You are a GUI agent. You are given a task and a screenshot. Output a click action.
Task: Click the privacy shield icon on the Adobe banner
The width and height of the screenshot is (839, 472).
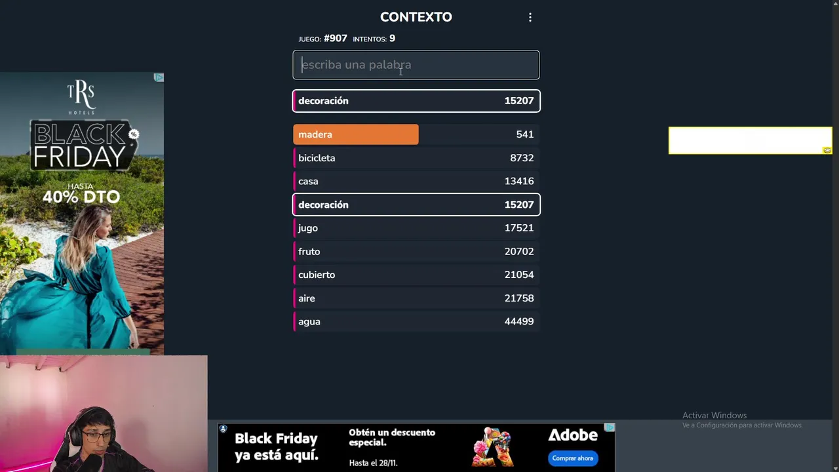coord(224,429)
